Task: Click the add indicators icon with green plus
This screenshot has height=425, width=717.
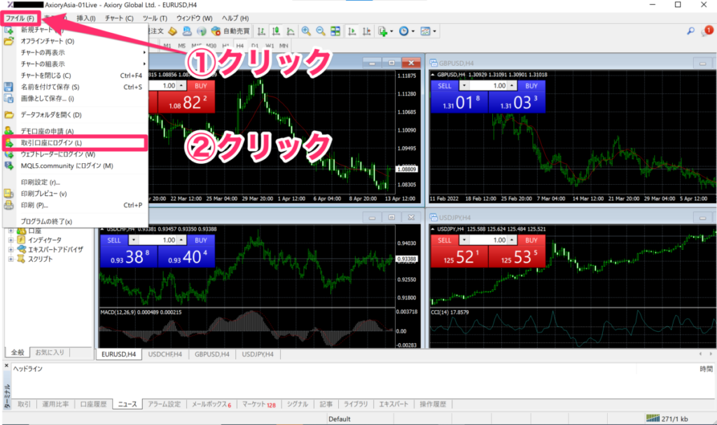Action: coord(383,31)
